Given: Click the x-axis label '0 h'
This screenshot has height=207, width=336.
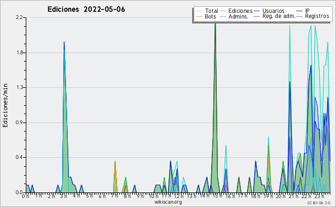Looking at the screenshot, I should [x=26, y=196].
